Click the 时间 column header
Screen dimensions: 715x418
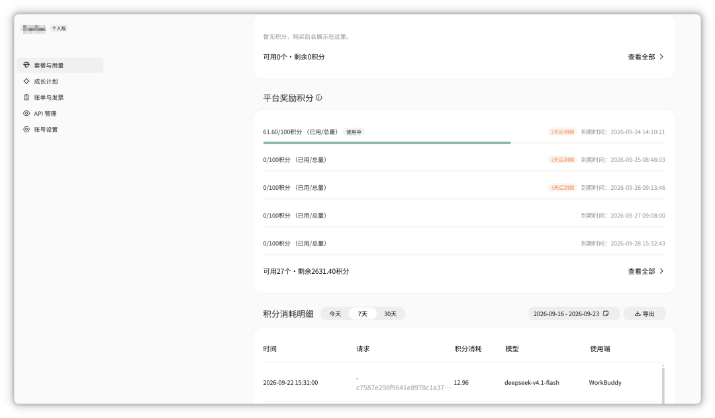coord(270,349)
